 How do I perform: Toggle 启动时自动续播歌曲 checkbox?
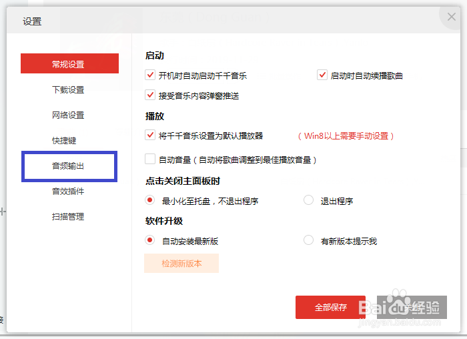322,75
